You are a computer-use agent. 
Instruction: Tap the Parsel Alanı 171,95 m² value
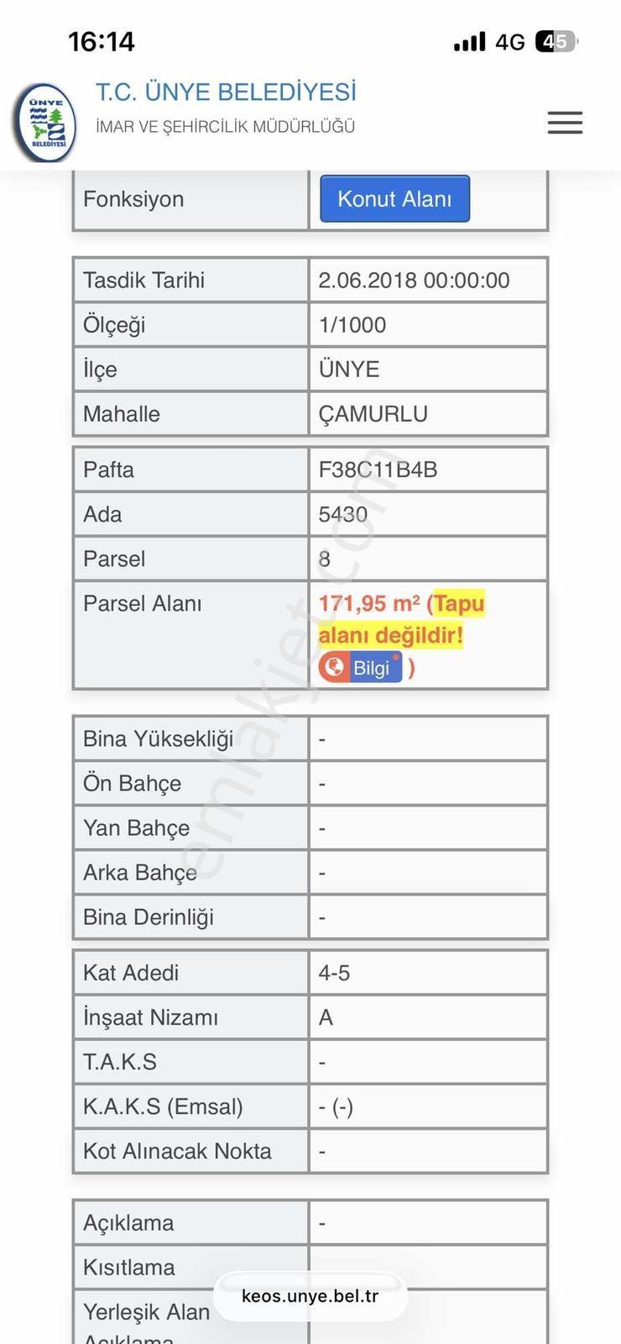[369, 603]
